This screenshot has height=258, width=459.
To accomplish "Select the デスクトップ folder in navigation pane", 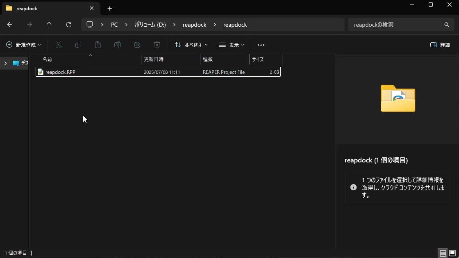I will [21, 63].
